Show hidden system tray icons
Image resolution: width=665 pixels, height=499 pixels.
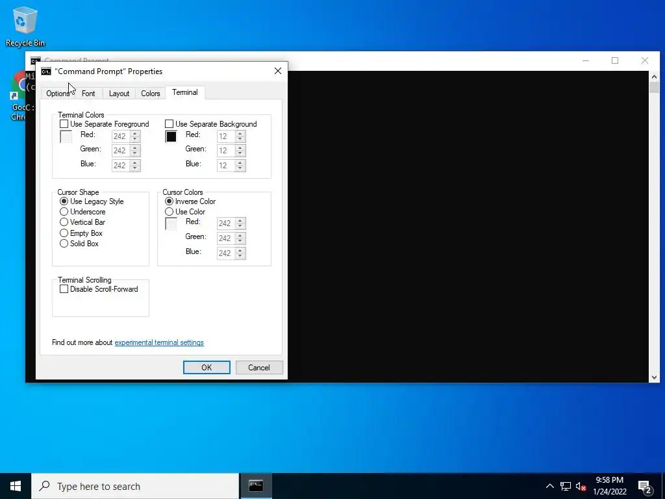point(549,486)
